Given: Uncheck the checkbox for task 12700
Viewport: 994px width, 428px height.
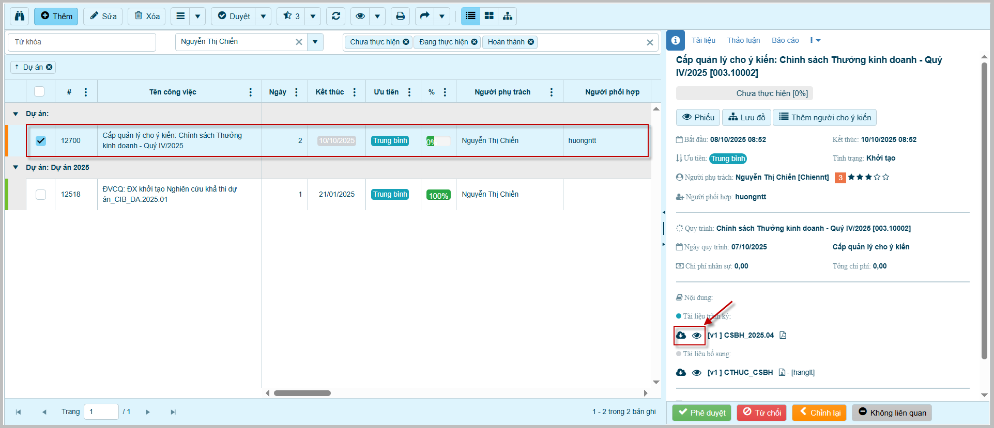Looking at the screenshot, I should coord(41,140).
